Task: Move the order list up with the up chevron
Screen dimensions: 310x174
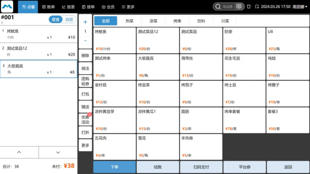Action: pos(19,152)
